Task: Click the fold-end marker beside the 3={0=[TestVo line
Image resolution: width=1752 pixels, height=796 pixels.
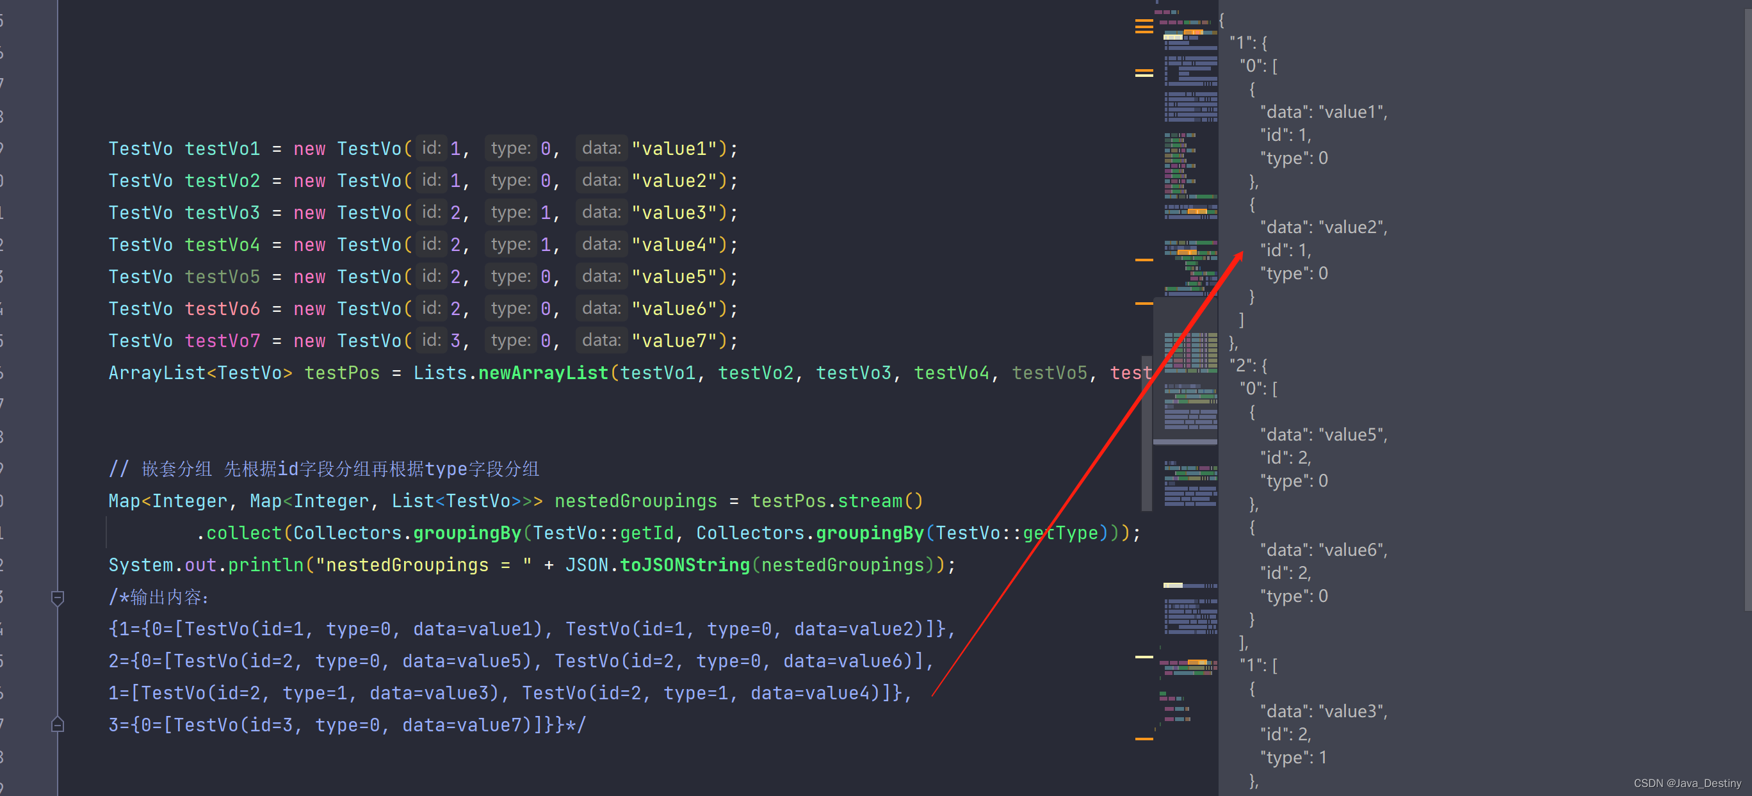Action: pyautogui.click(x=58, y=724)
